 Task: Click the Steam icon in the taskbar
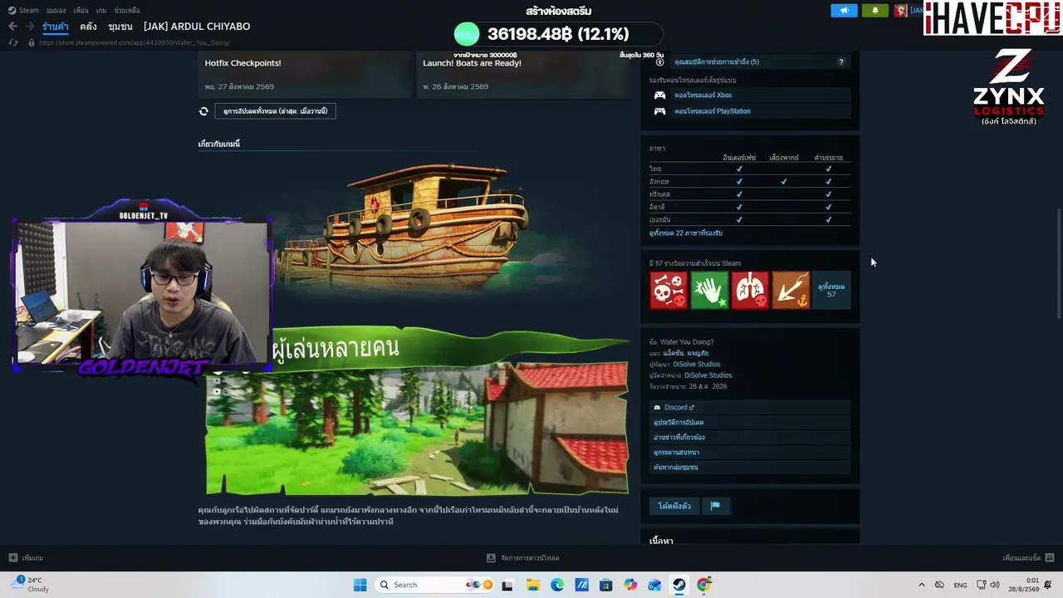tap(679, 585)
